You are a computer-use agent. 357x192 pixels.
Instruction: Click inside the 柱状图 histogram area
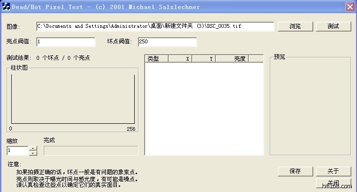click(x=72, y=99)
